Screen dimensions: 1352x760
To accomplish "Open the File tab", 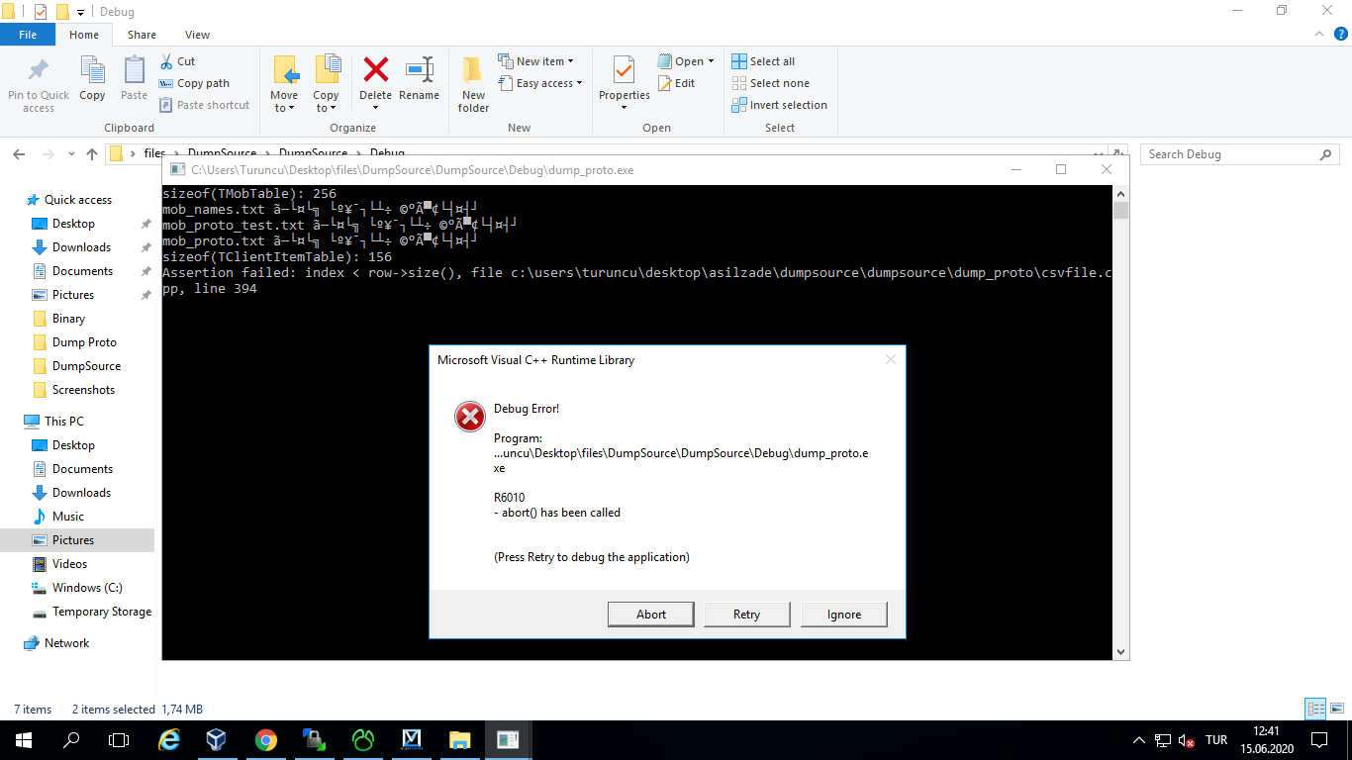I will click(28, 35).
